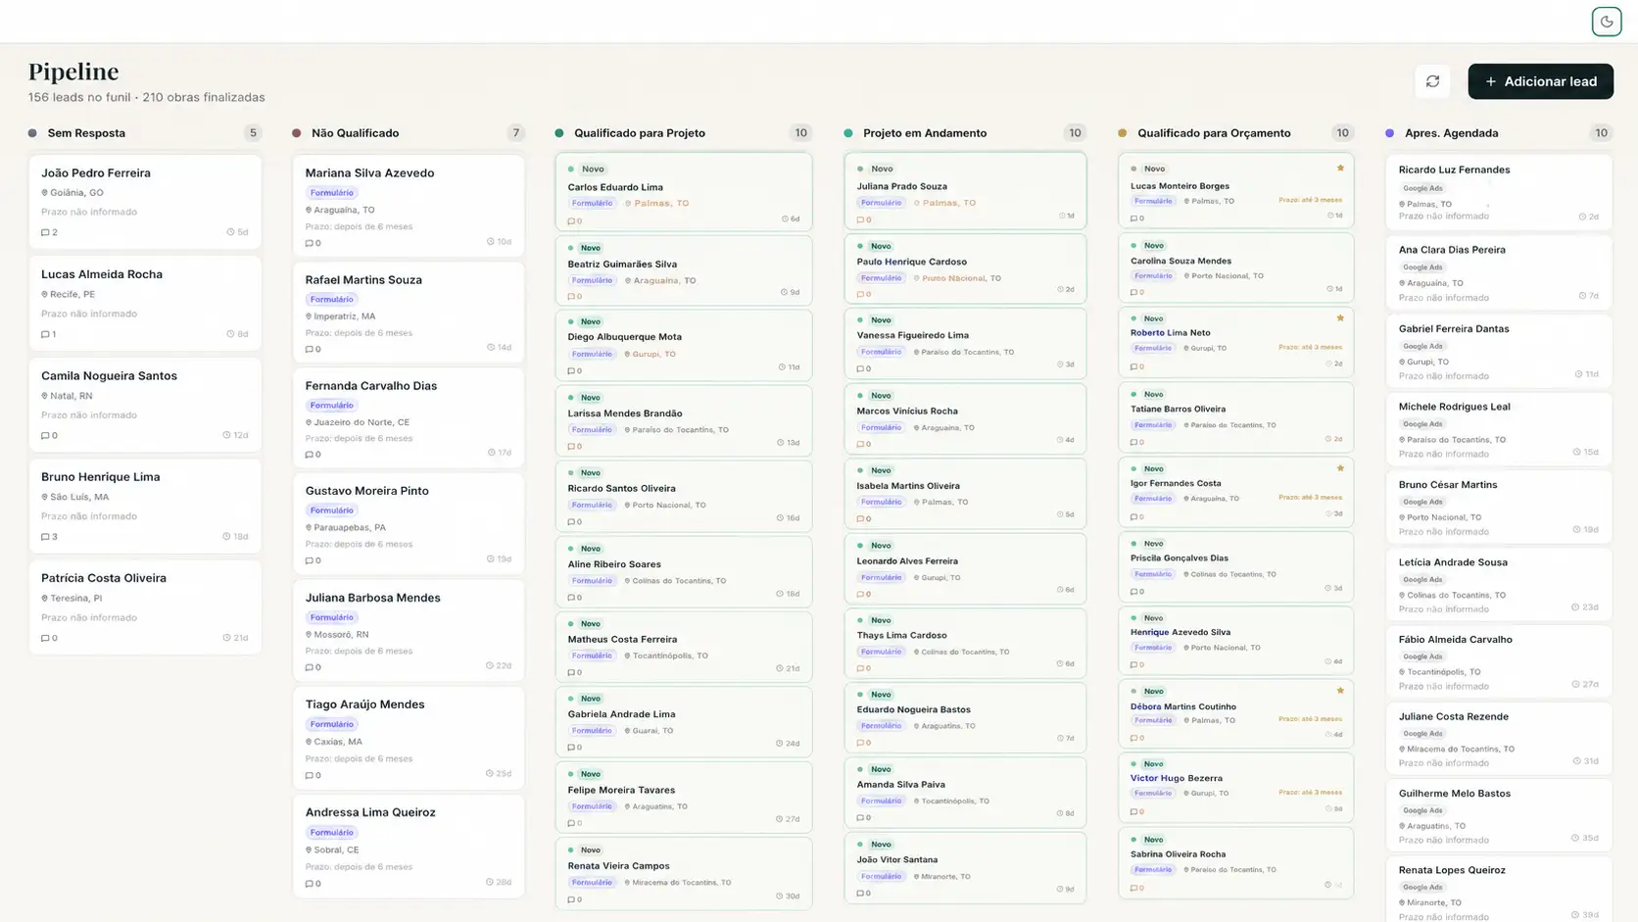The image size is (1638, 922).
Task: Open Felipe Moreira Tavares lead card
Action: (684, 797)
